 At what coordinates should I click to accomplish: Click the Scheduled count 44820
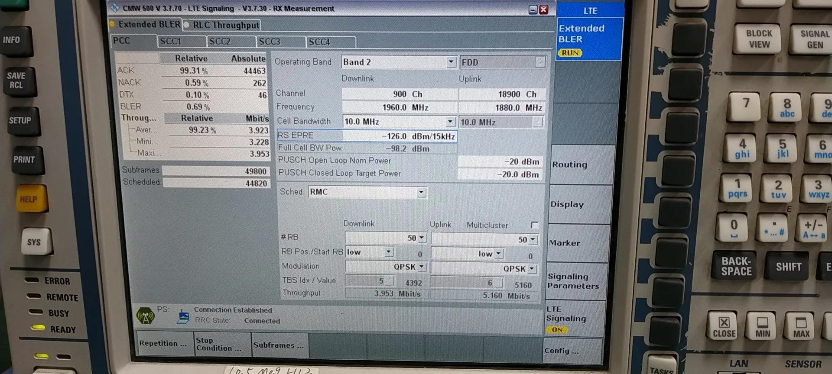(x=216, y=183)
